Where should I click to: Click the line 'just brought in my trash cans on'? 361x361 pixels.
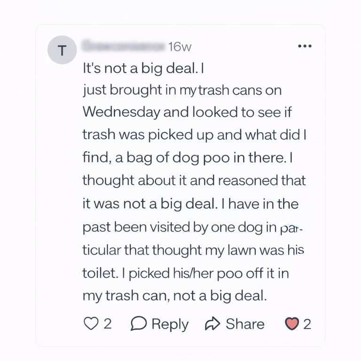[182, 90]
